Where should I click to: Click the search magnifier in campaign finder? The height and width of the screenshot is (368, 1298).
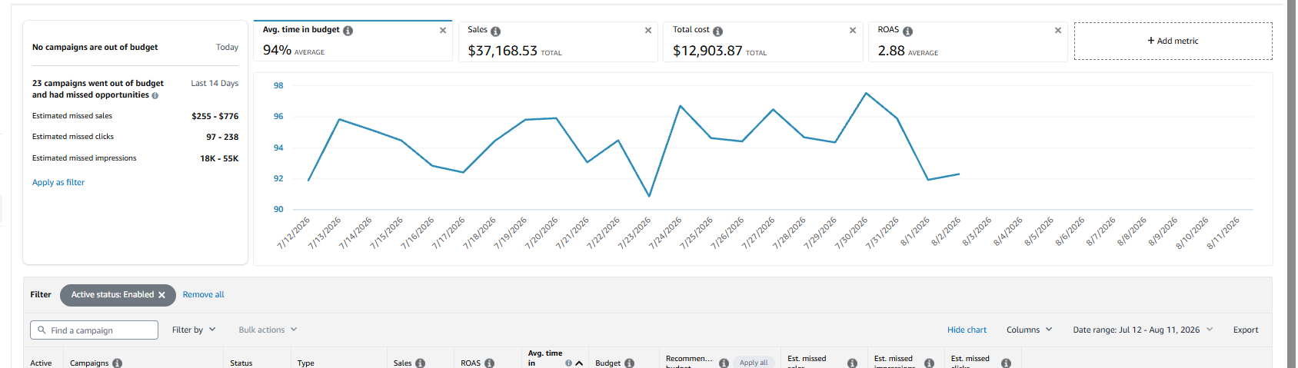point(42,330)
